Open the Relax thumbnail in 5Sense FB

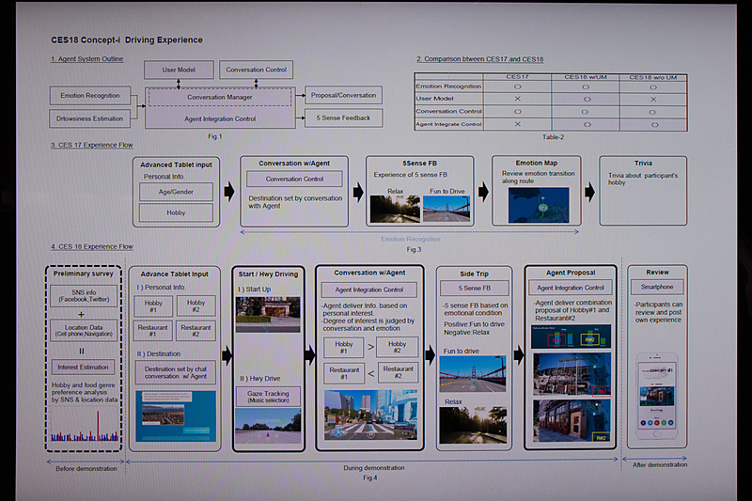[395, 209]
